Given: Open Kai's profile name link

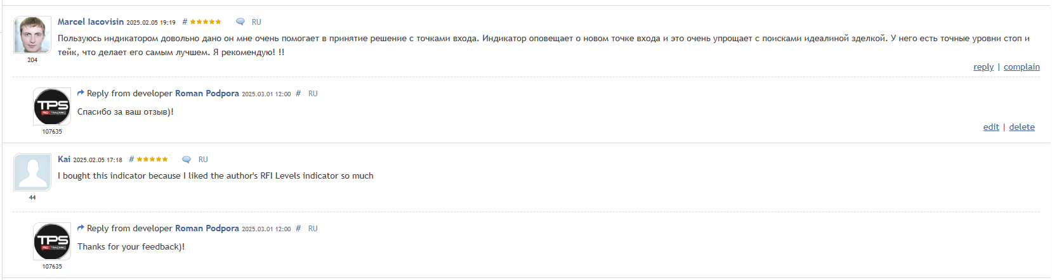Looking at the screenshot, I should click(x=64, y=159).
